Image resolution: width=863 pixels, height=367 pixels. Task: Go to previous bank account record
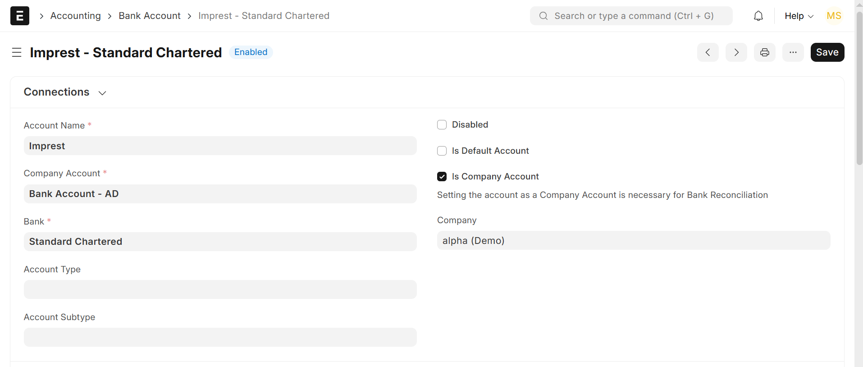tap(708, 52)
